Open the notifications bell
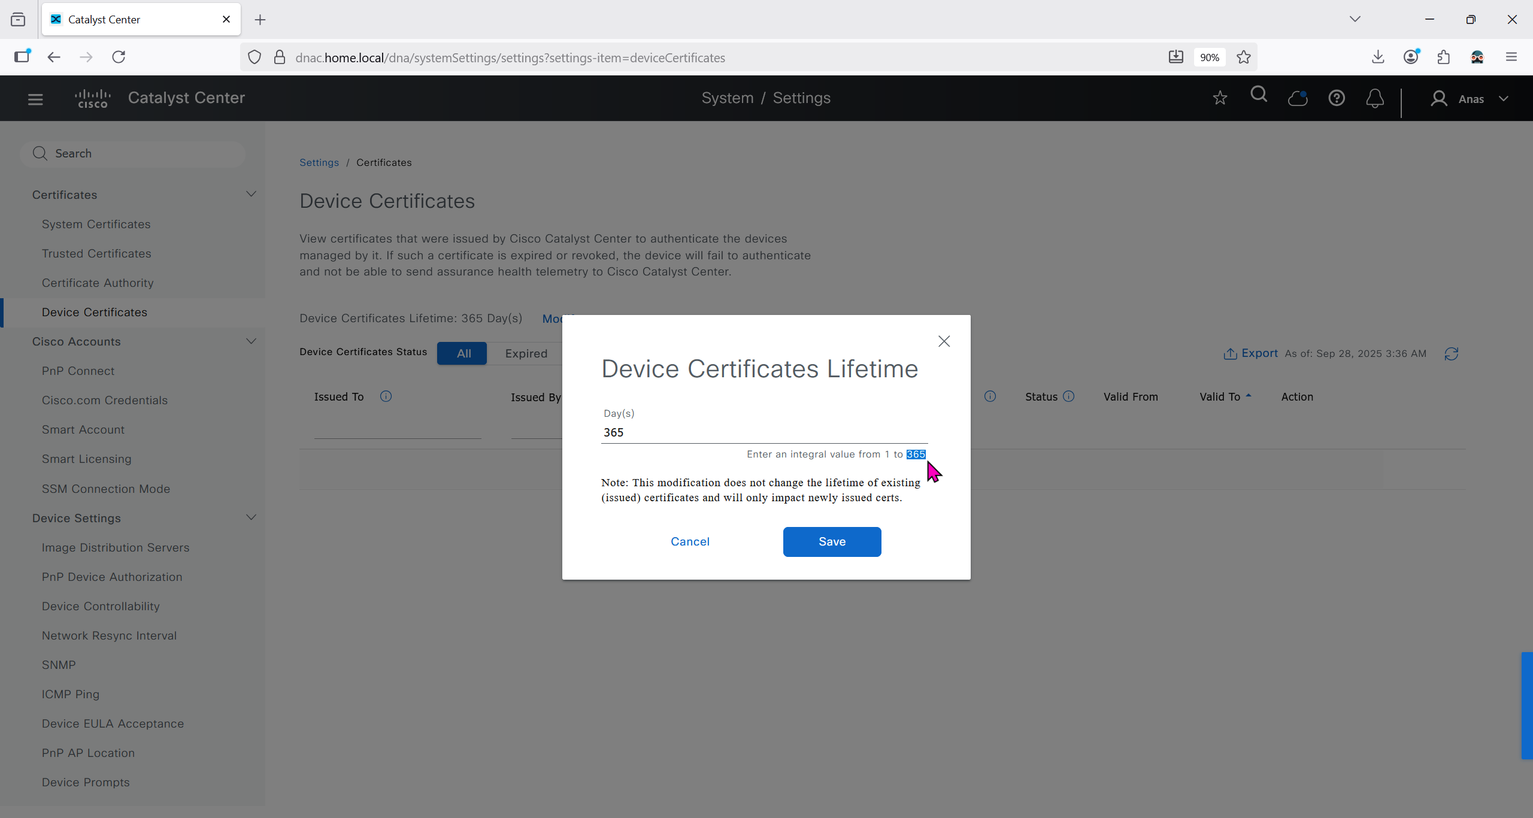Image resolution: width=1533 pixels, height=818 pixels. [x=1375, y=98]
